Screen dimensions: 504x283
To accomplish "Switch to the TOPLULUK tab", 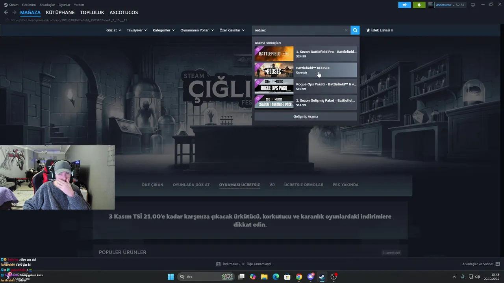I will click(92, 13).
